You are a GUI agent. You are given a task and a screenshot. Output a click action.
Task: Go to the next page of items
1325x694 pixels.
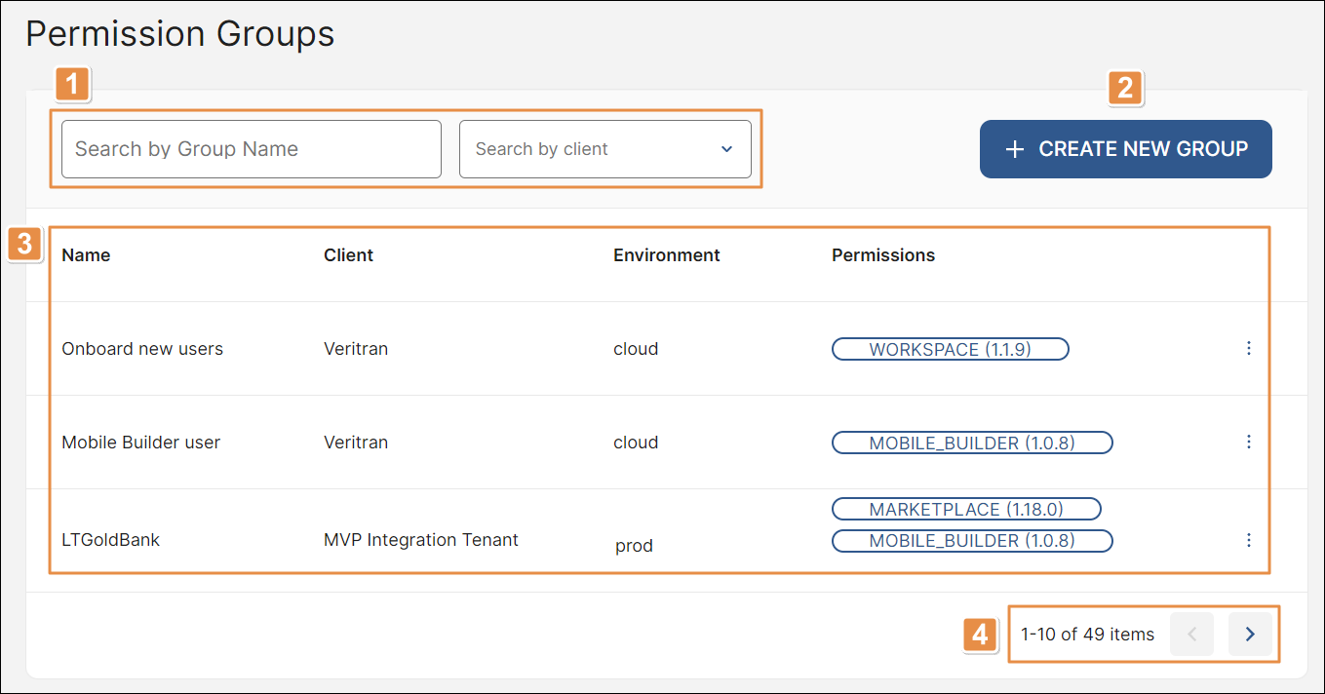(x=1250, y=635)
